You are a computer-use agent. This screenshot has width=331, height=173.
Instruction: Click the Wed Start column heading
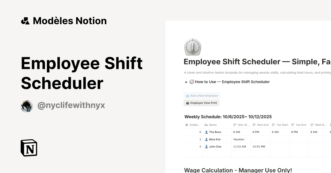click(321, 125)
